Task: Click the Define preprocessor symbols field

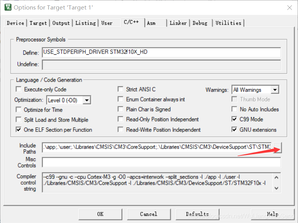Action: [161, 52]
